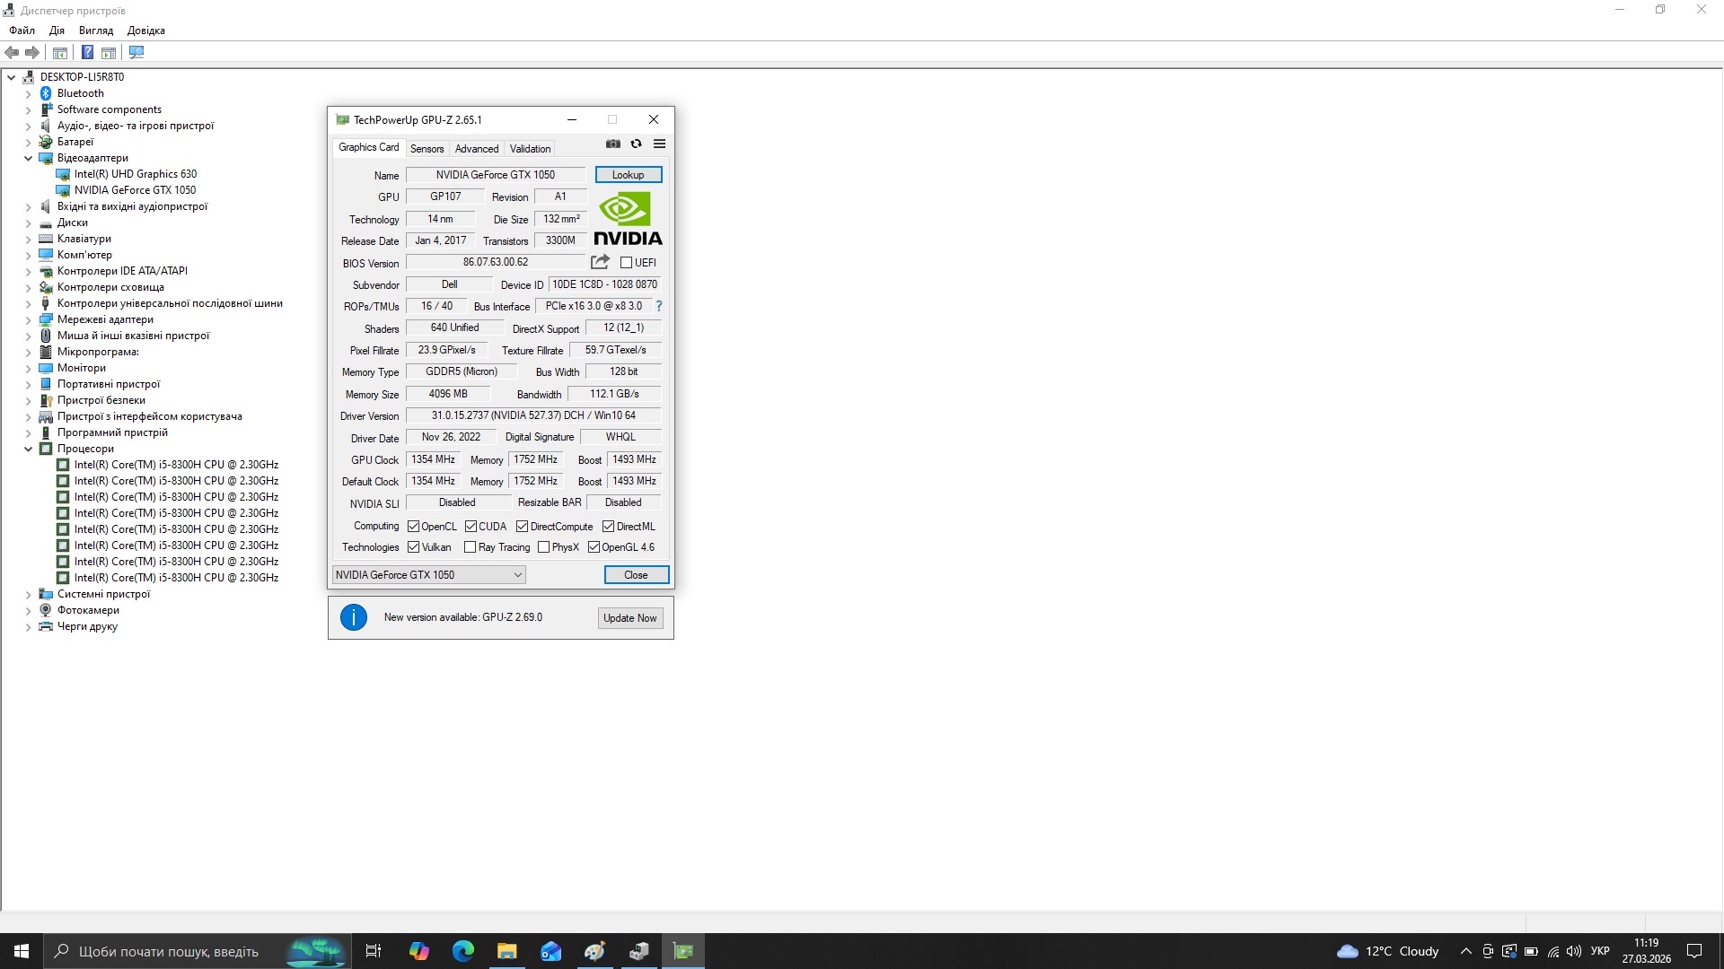Toggle the PhysX checkbox
The width and height of the screenshot is (1724, 969).
pos(543,547)
